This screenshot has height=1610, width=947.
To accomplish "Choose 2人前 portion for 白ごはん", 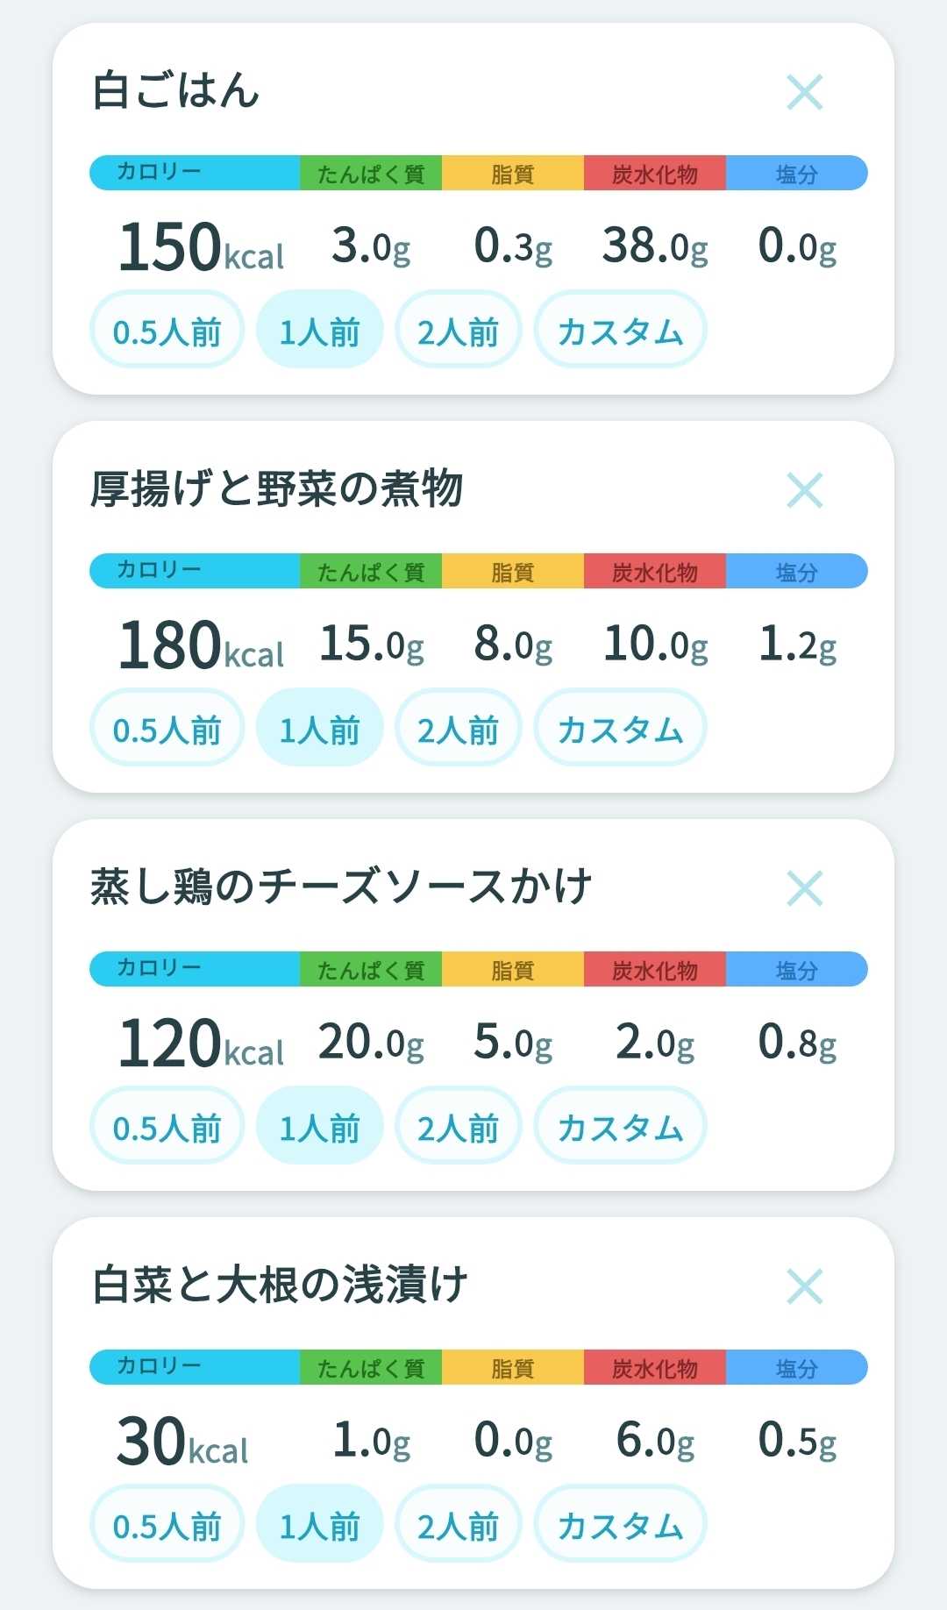I will (458, 330).
